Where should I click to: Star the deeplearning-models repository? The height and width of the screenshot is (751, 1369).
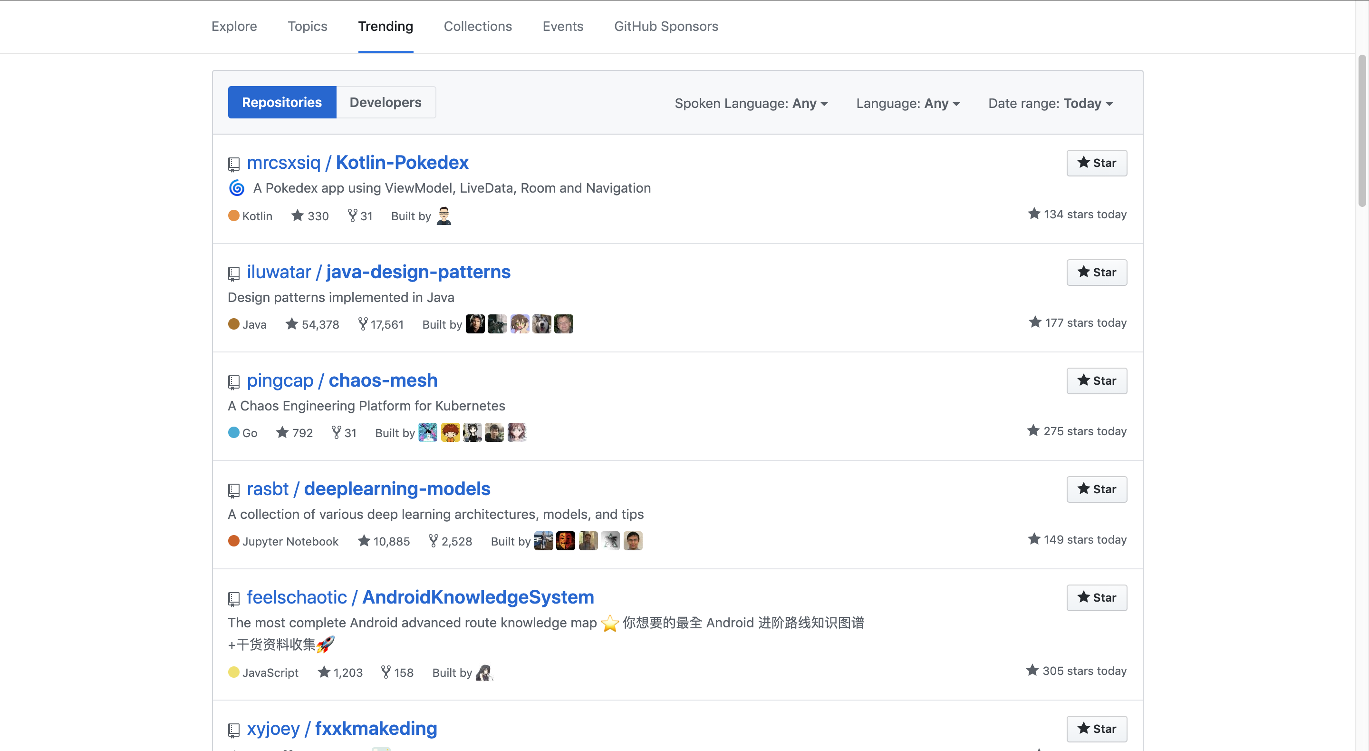(x=1096, y=489)
